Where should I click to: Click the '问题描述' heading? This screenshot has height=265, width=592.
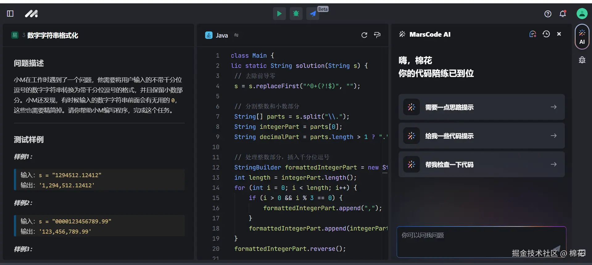29,63
